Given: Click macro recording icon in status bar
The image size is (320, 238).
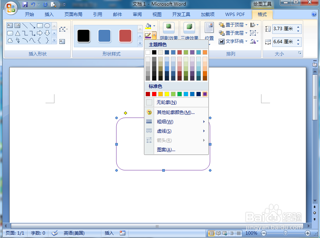Looking at the screenshot, I should click(122, 233).
